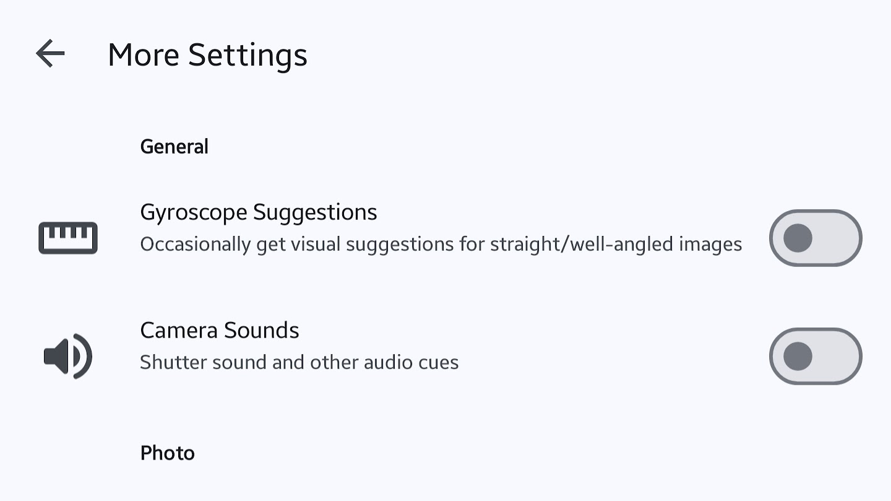Screen dimensions: 891x501
Task: Click the word 'Sounds' in the Camera title
Action: pyautogui.click(x=262, y=330)
